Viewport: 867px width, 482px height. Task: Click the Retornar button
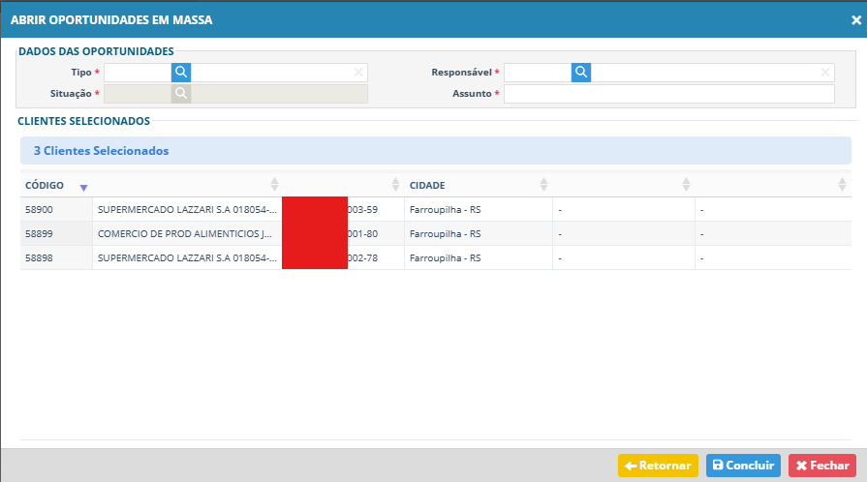coord(658,466)
